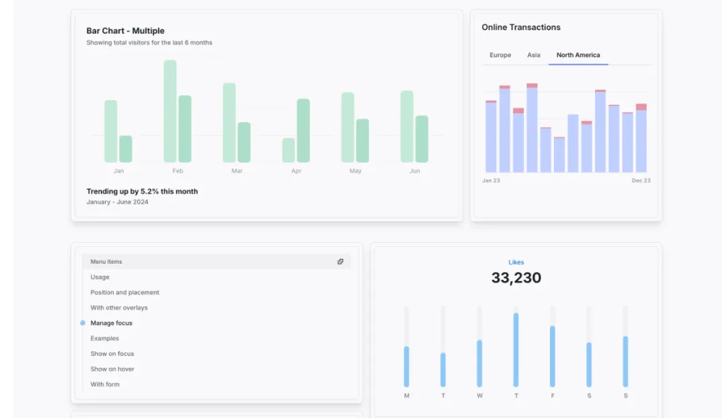Viewport: 726px width, 418px height.
Task: Open the Usage menu item
Action: coord(100,277)
